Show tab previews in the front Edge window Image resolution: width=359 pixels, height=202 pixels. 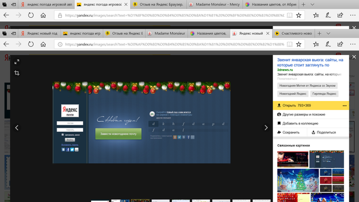328,34
